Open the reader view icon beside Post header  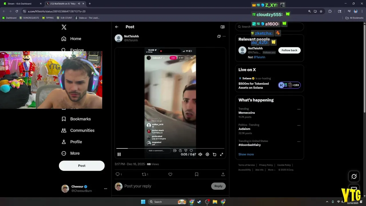tap(222, 27)
